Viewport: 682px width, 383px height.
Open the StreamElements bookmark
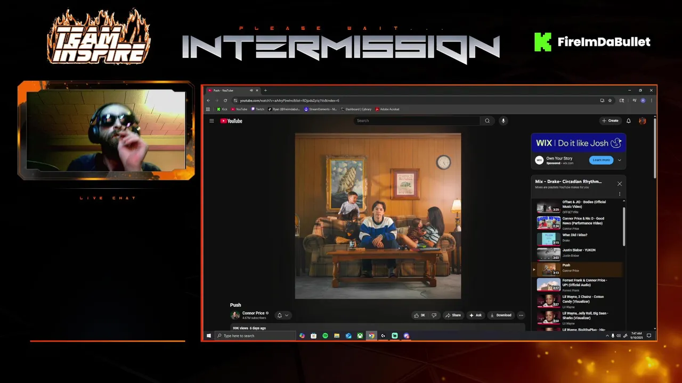(x=321, y=109)
